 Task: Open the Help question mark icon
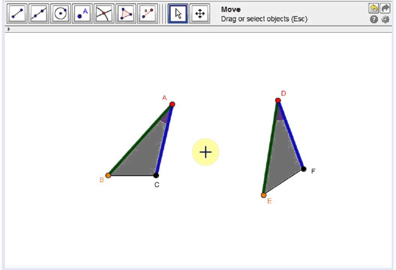coord(374,19)
